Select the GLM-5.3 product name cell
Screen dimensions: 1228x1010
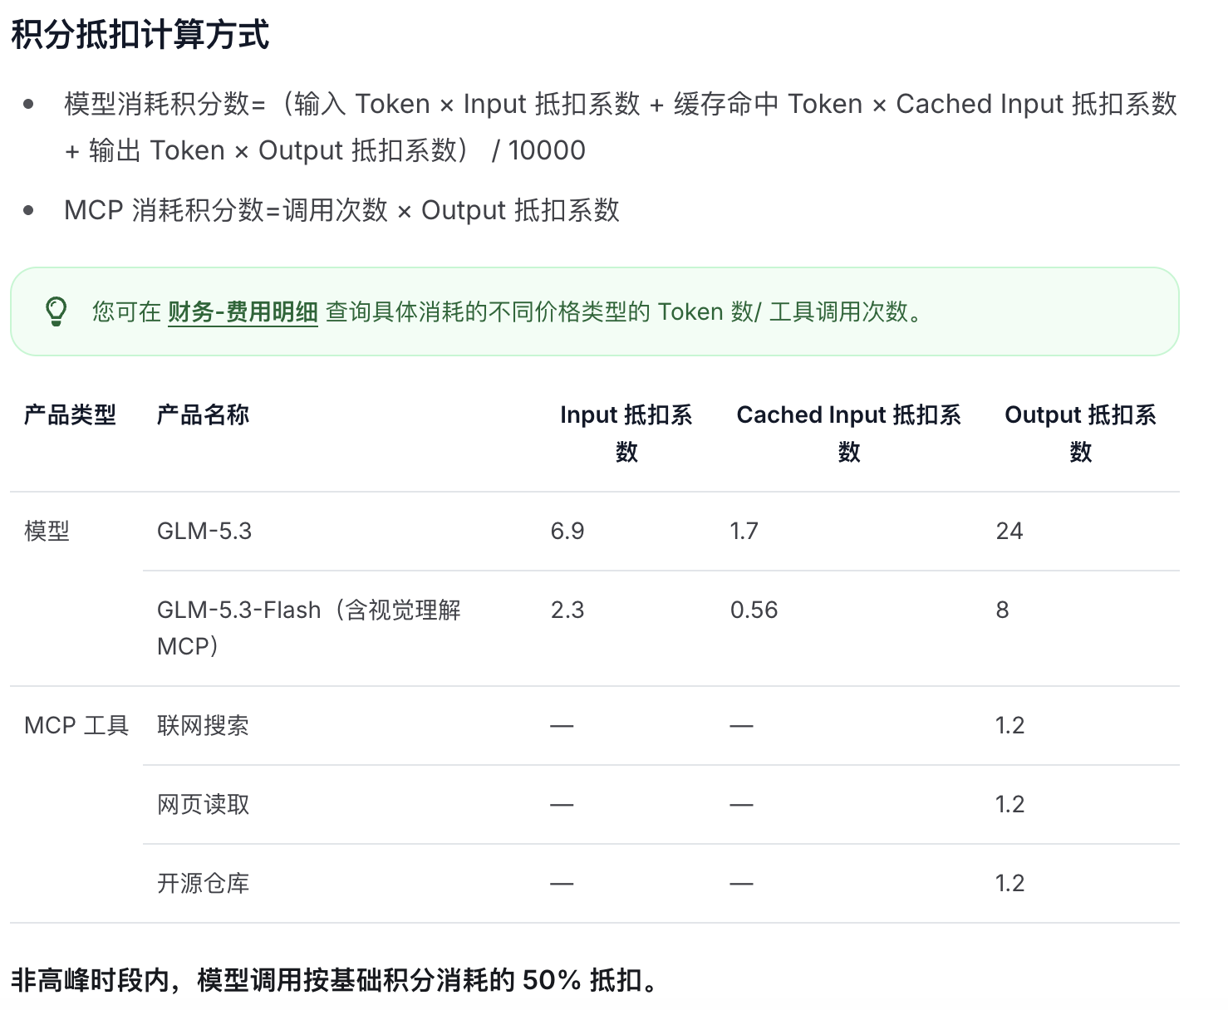click(204, 531)
